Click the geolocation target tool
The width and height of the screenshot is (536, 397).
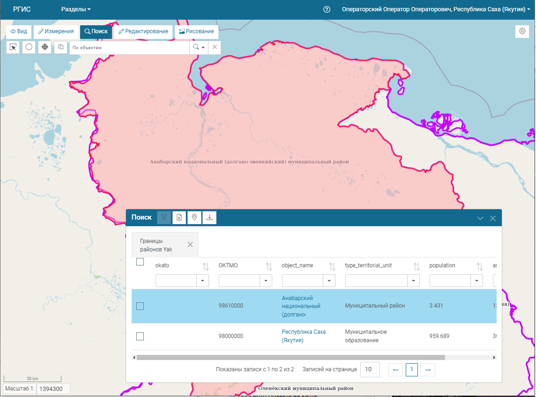(45, 47)
